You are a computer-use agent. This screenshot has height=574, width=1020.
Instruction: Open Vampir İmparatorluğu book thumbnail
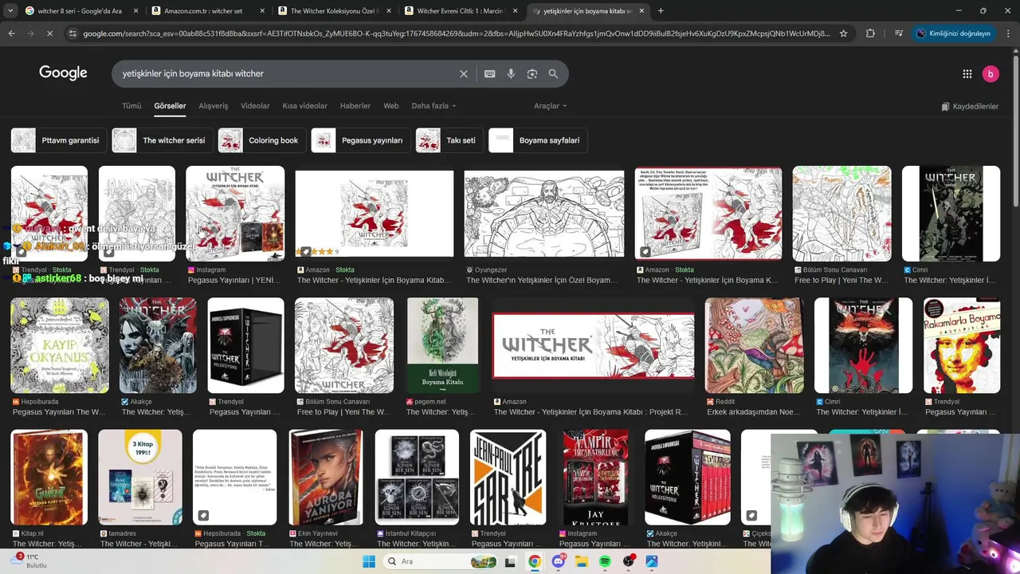coord(596,477)
